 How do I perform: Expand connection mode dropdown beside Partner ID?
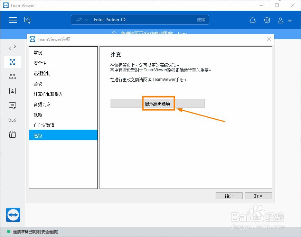[86, 20]
